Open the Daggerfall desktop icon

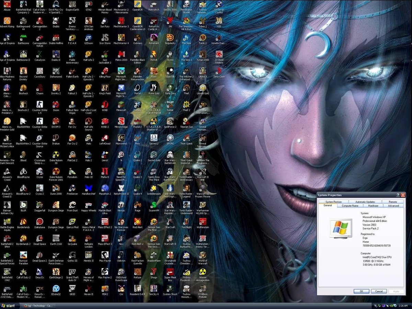click(39, 207)
